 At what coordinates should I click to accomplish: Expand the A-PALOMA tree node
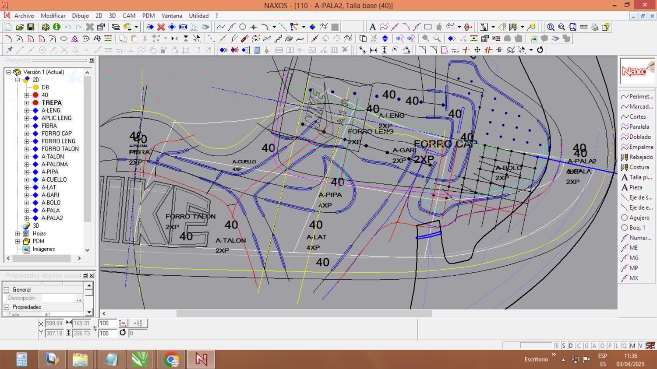tap(27, 164)
